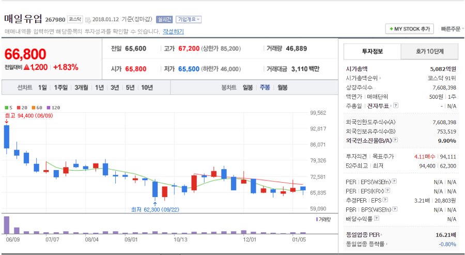
Task: Click the 작성하기 link
Action: [x=173, y=31]
